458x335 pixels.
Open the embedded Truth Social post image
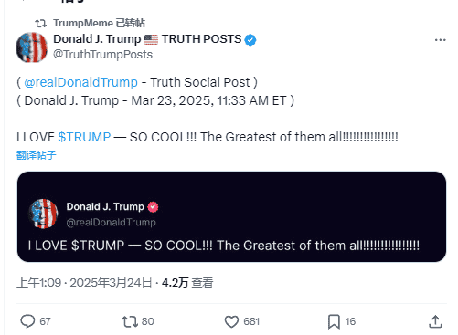pos(231,216)
